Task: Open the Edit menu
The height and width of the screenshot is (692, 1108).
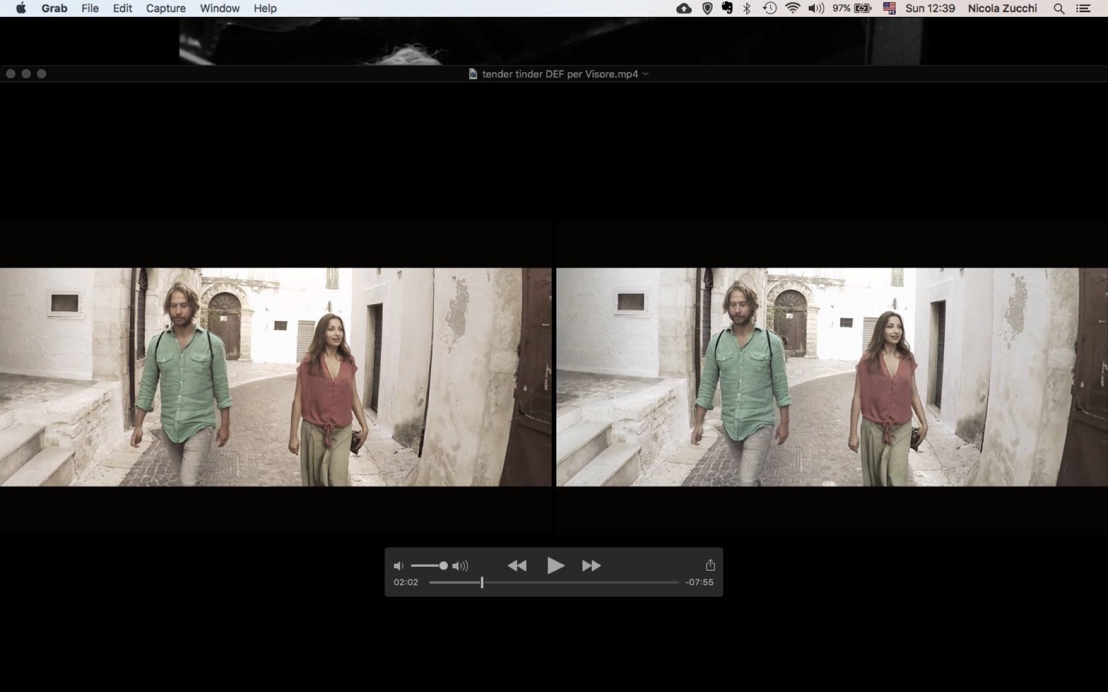Action: tap(122, 8)
